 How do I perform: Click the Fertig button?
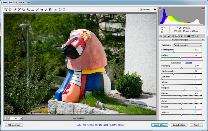[197, 125]
